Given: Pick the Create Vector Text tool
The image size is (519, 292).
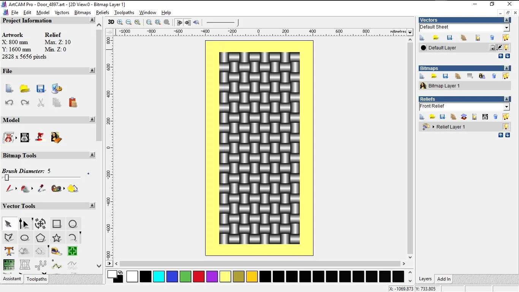Looking at the screenshot, I should click(9, 251).
